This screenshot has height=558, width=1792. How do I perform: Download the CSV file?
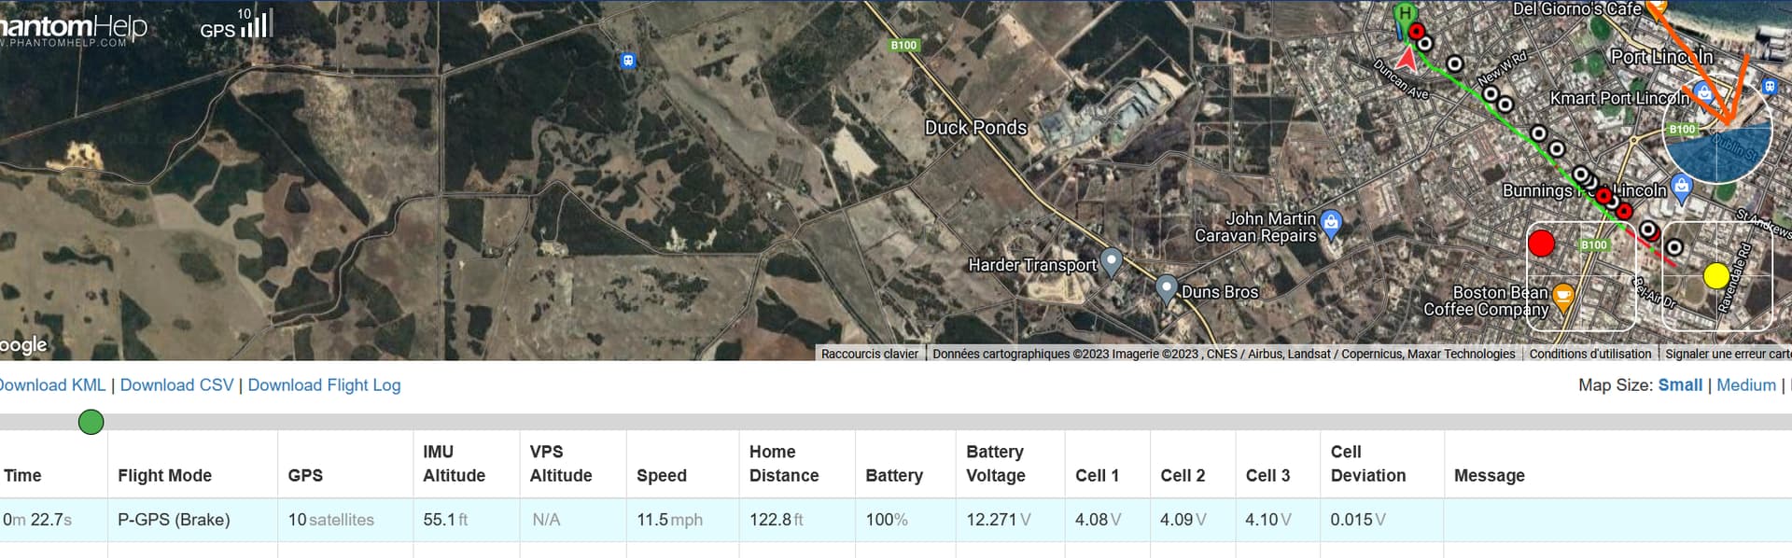(176, 385)
